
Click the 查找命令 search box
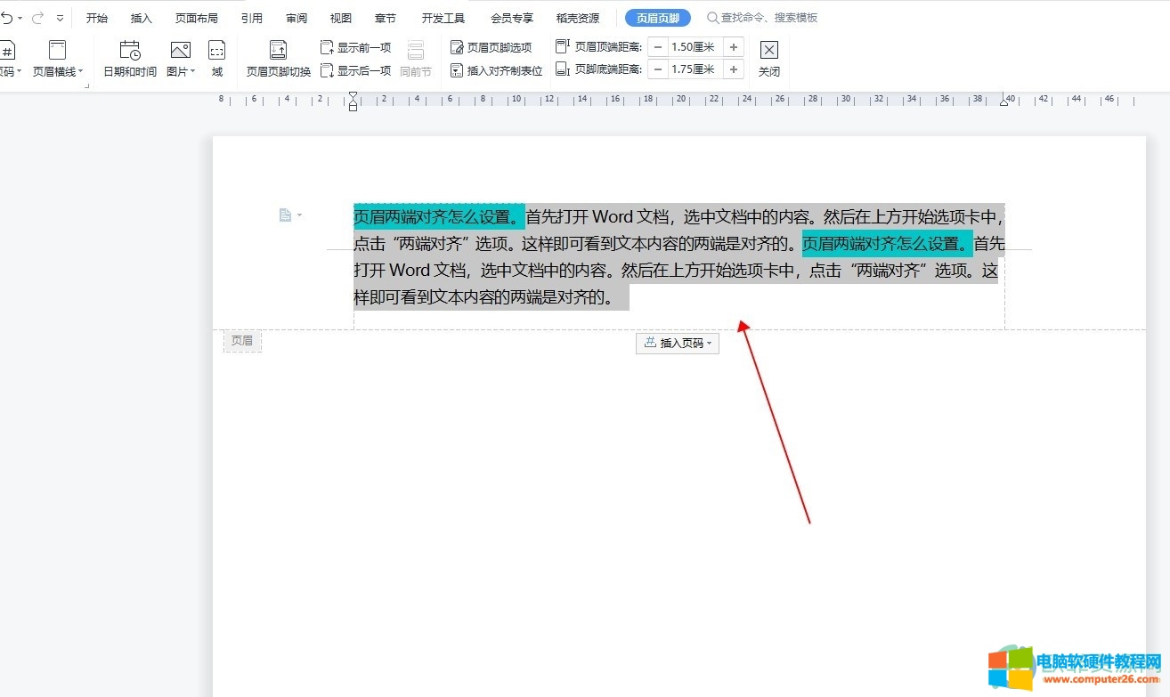762,18
